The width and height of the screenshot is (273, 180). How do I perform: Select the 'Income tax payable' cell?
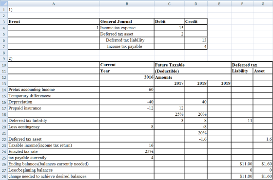[127, 46]
